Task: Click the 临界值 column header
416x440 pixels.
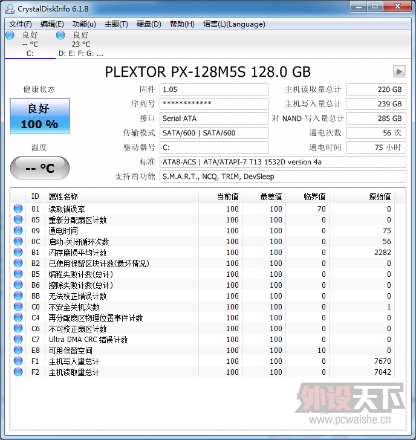Action: [307, 196]
